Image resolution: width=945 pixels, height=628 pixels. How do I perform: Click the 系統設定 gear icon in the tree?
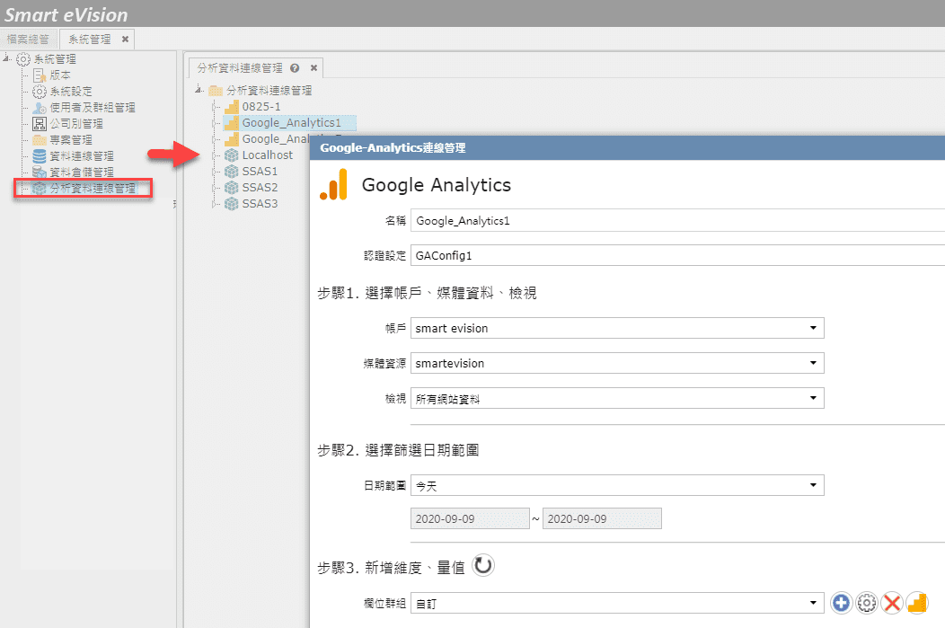click(x=40, y=92)
